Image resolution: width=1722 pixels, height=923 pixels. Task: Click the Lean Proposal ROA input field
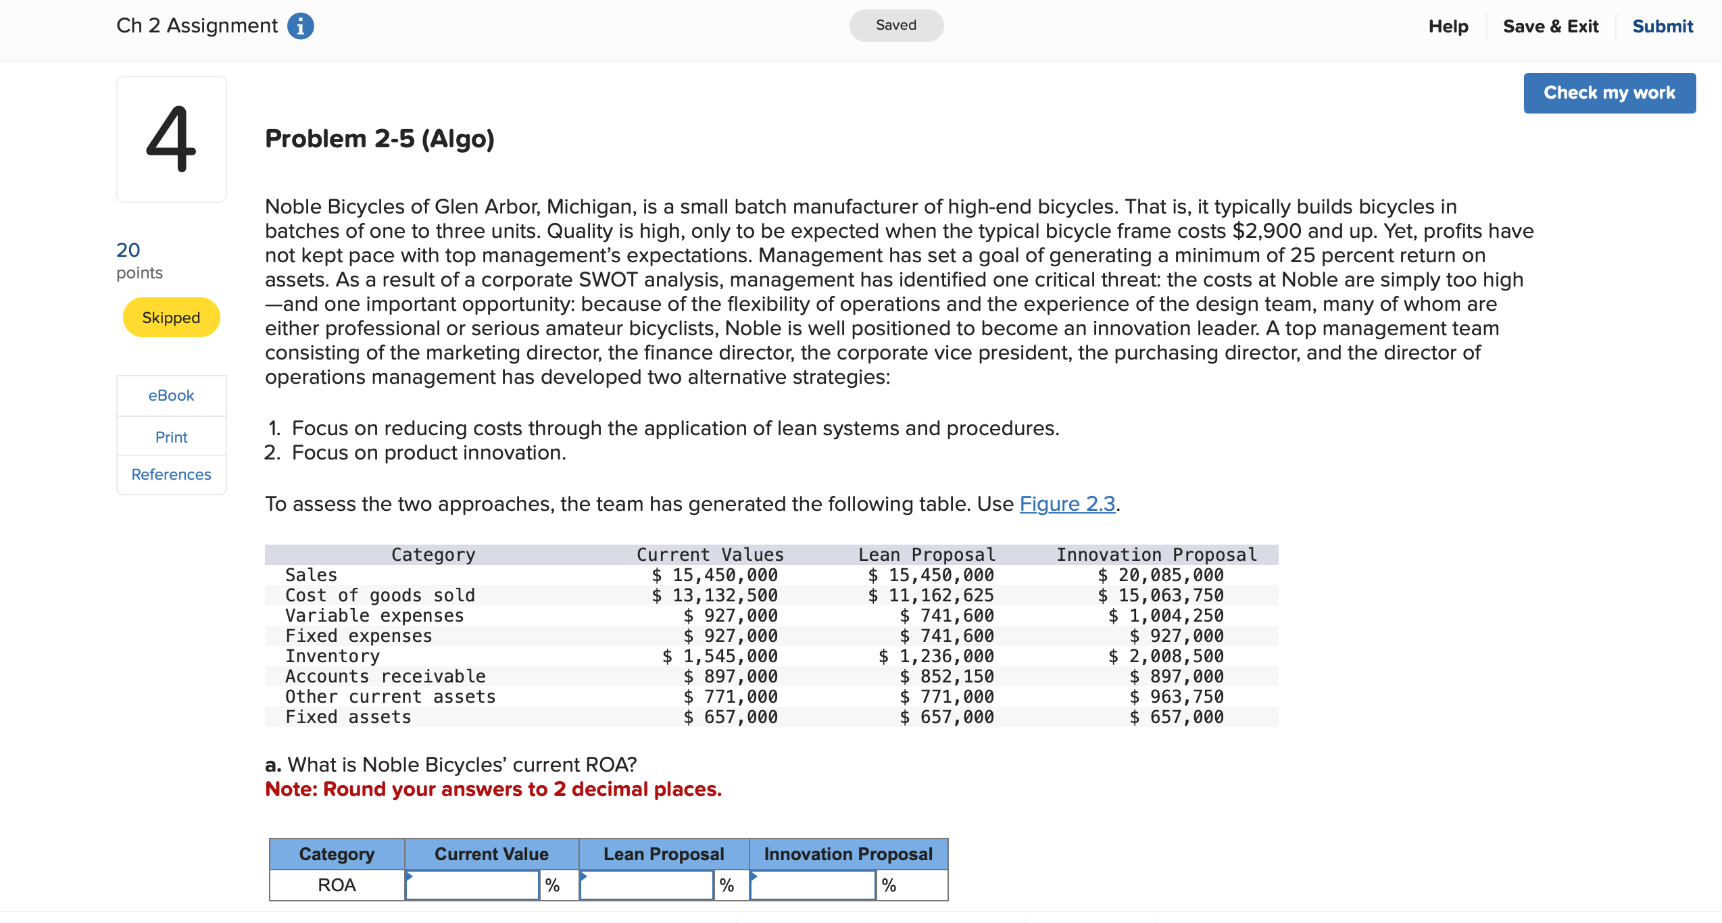[647, 884]
